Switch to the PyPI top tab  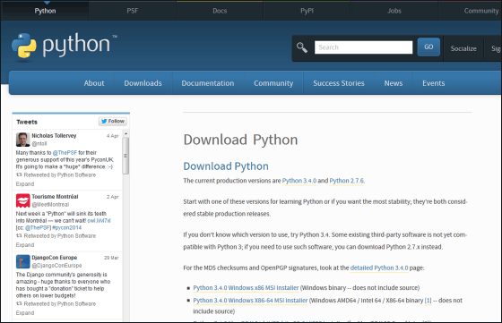307,11
